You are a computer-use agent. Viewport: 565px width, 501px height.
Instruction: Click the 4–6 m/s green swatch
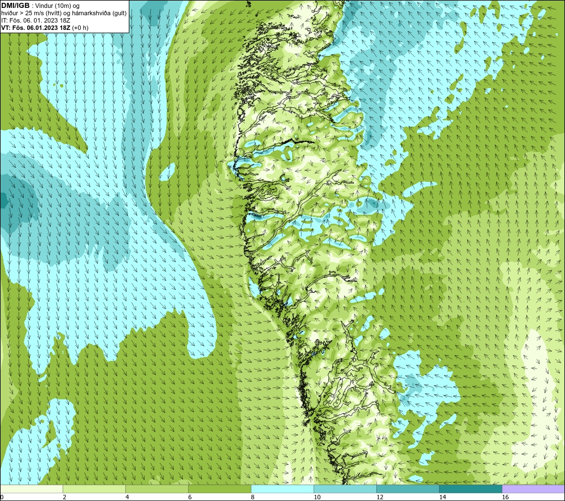(157, 489)
